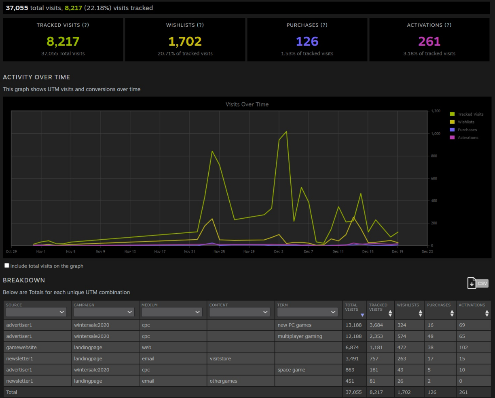
Task: Open the Source filter dropdown
Action: [36, 312]
